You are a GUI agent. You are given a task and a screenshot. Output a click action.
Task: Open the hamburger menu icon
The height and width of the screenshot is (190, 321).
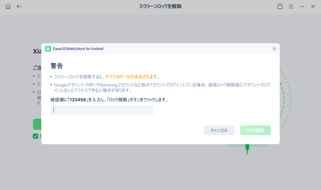(x=291, y=6)
